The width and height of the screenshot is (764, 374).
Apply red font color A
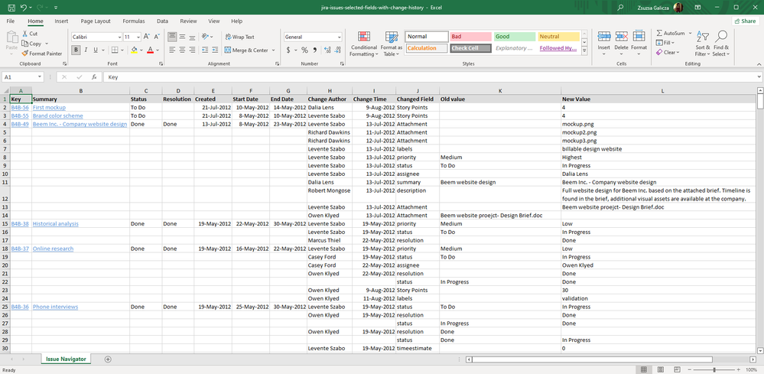pyautogui.click(x=150, y=50)
